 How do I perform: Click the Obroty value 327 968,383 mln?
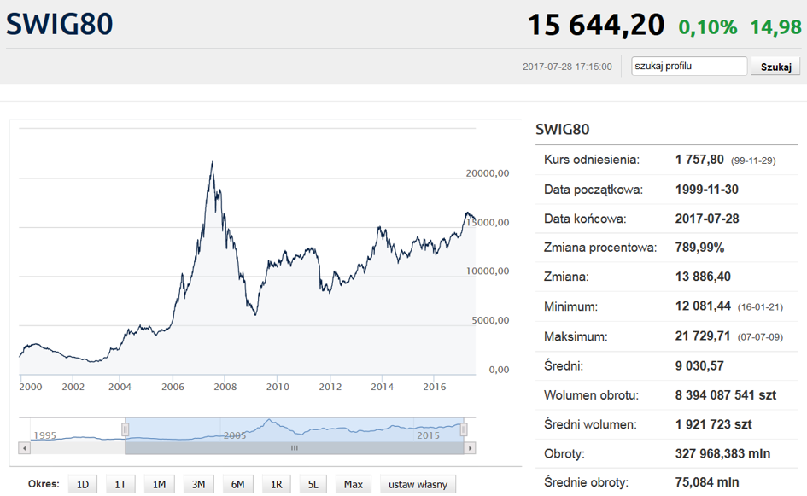[722, 454]
